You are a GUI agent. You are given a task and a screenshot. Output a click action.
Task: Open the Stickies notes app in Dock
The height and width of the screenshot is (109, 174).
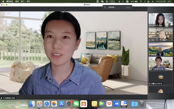[x=94, y=104]
